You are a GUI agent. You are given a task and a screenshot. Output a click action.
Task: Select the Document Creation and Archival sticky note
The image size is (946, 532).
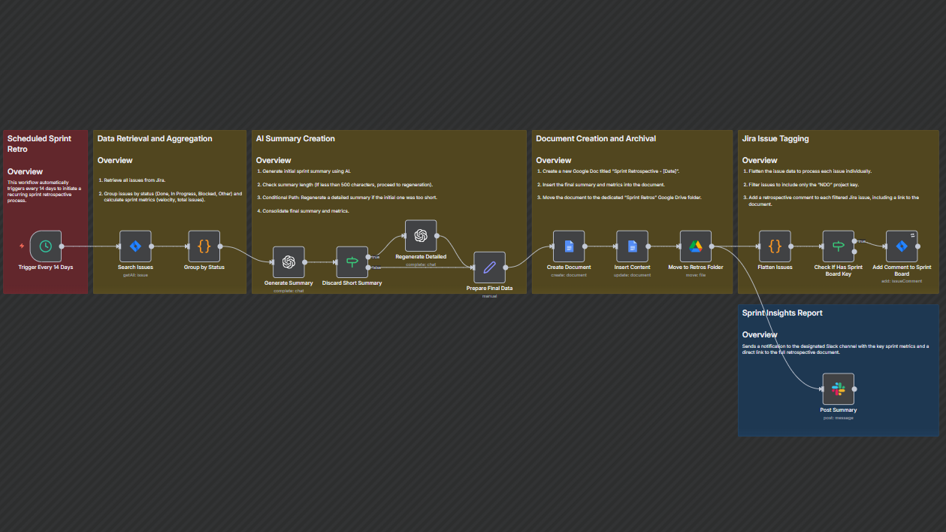[595, 138]
